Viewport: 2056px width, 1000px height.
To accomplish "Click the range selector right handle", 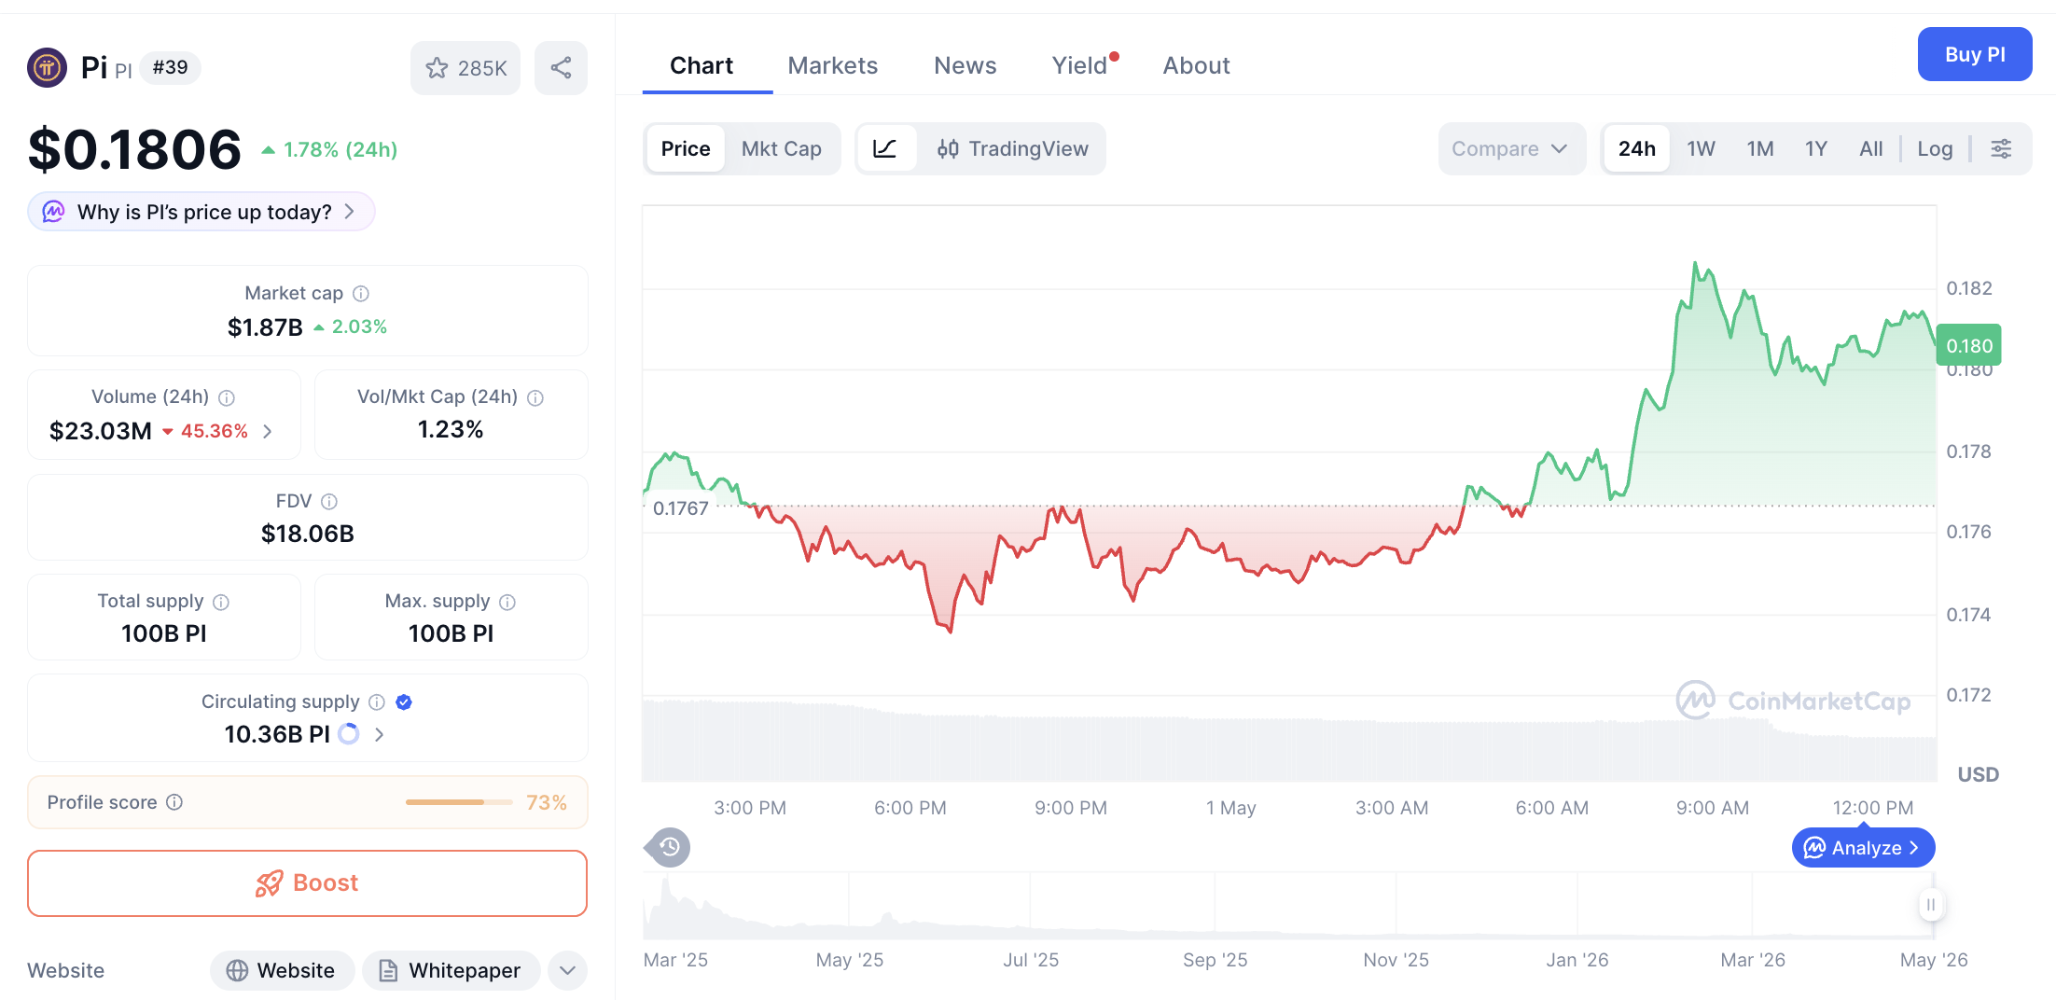I will 1930,904.
